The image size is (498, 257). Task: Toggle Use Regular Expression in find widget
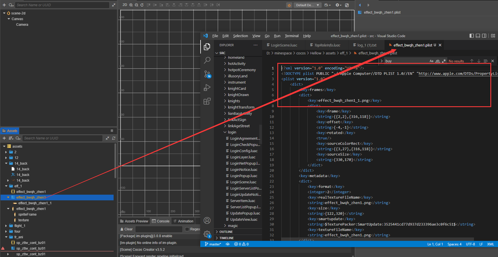point(444,61)
